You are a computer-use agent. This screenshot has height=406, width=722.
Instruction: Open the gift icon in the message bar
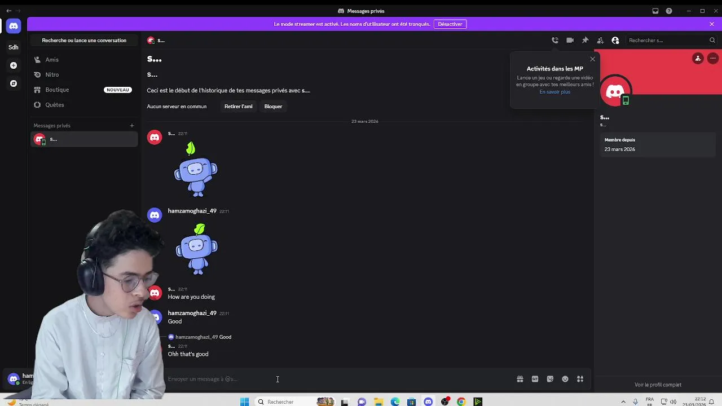[520, 379]
